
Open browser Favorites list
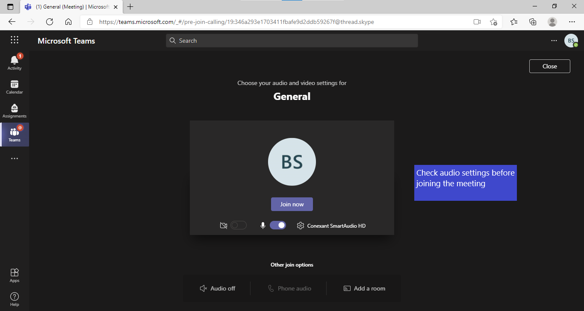coord(514,22)
